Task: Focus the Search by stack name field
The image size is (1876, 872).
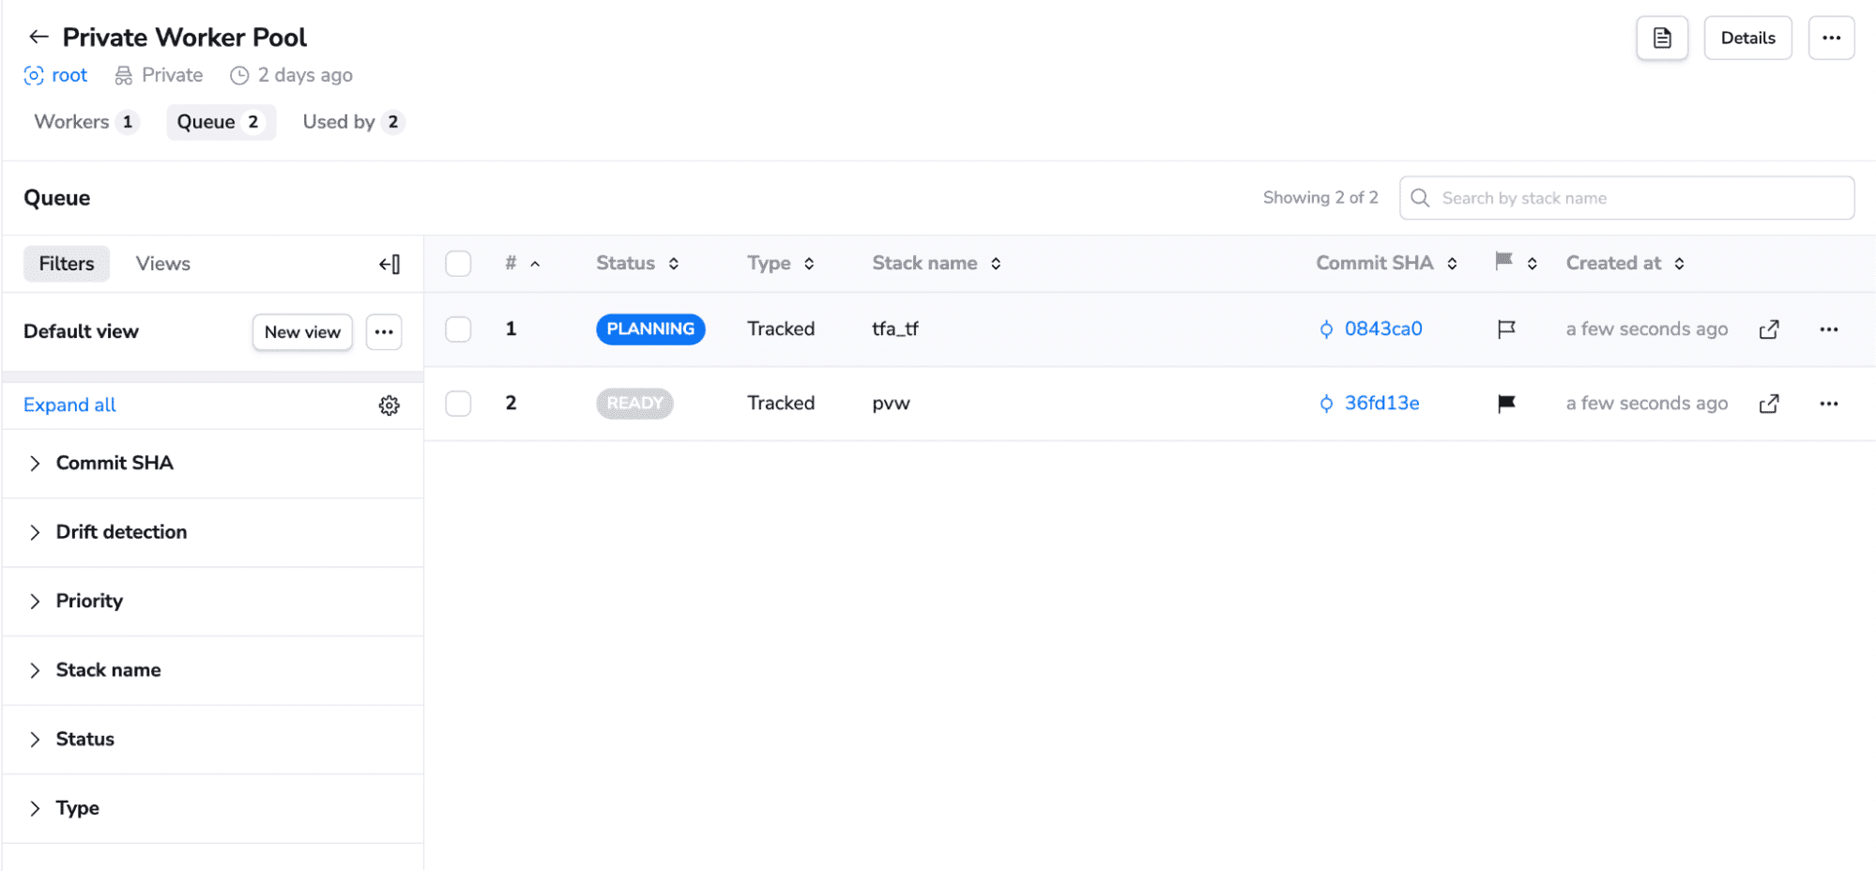Action: (x=1626, y=198)
